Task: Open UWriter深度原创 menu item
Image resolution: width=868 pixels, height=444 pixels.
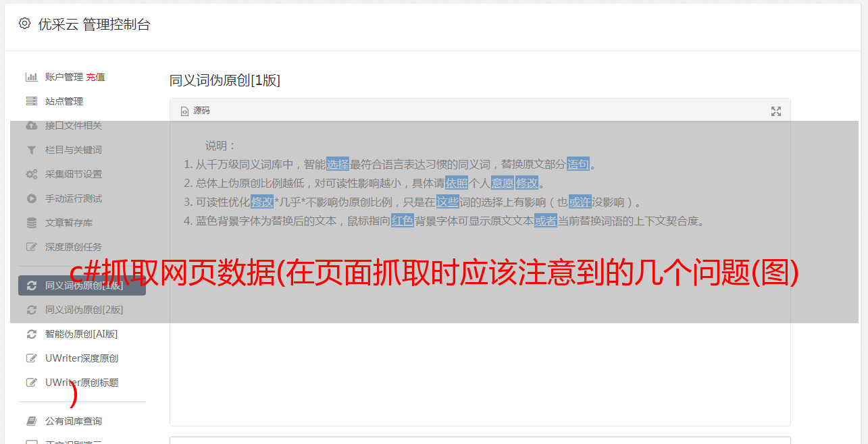Action: tap(82, 358)
